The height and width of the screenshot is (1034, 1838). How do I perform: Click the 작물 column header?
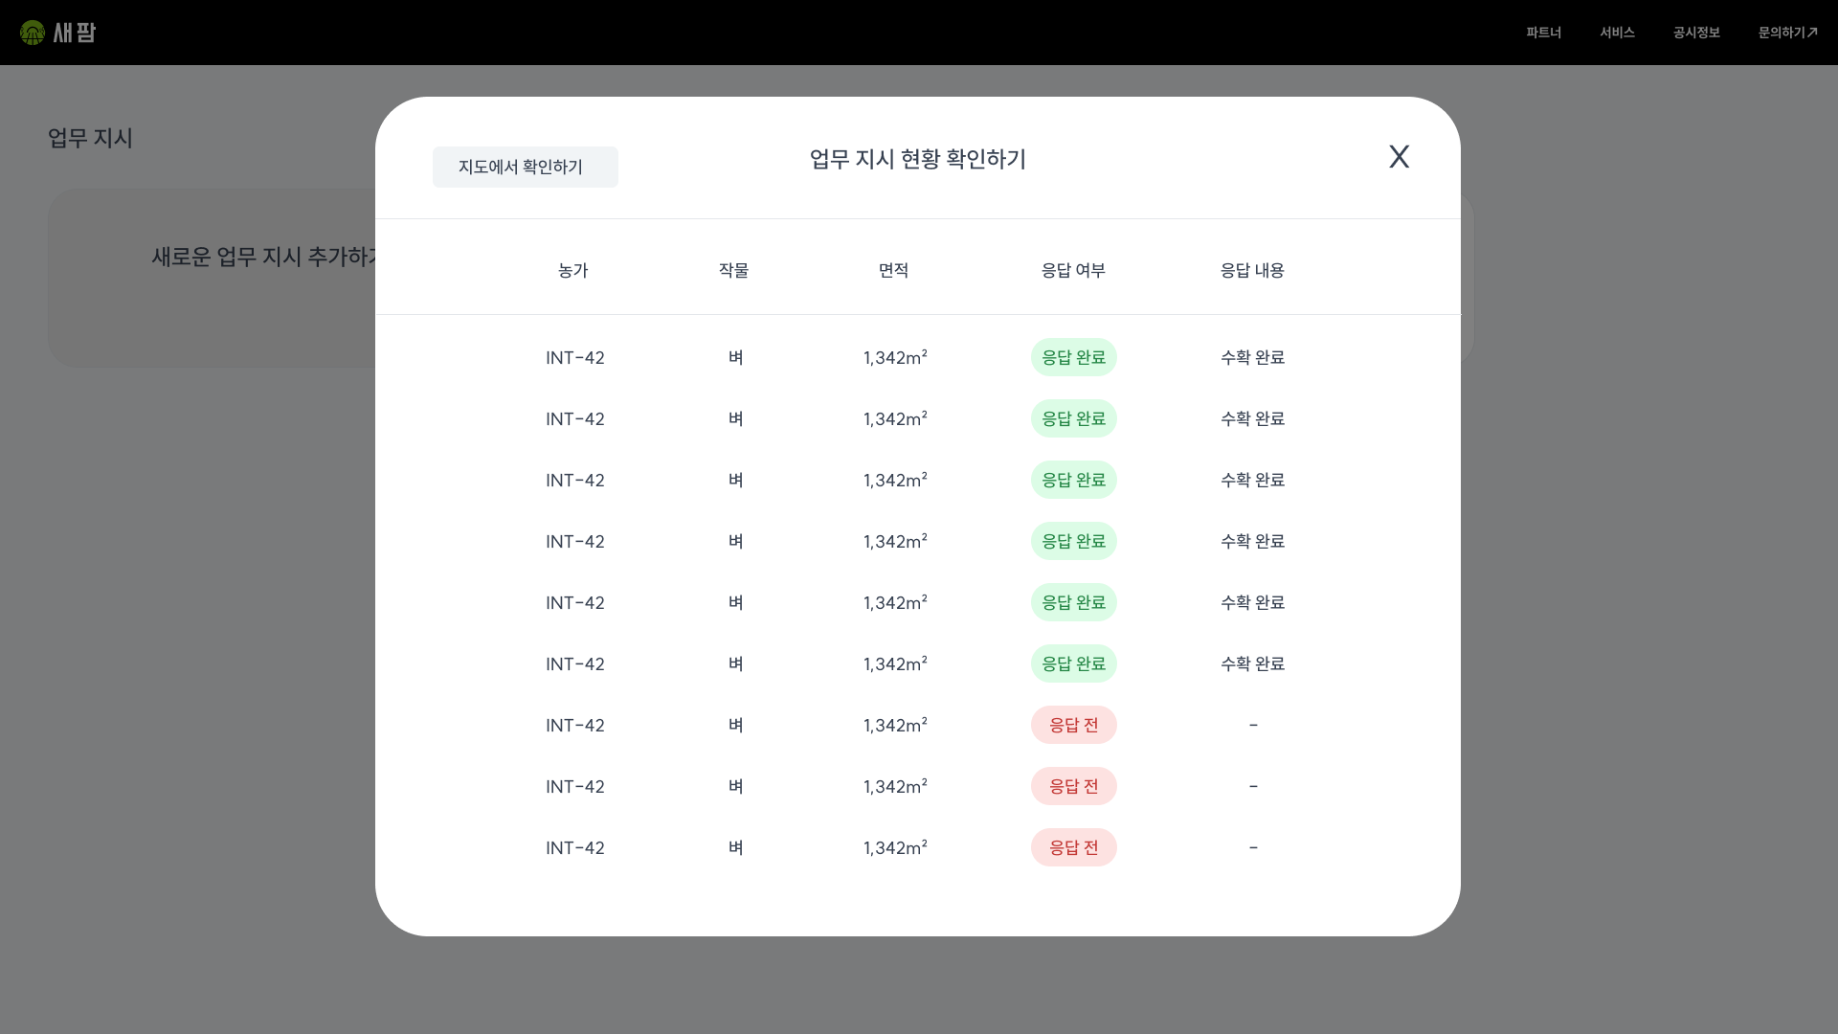pyautogui.click(x=734, y=270)
